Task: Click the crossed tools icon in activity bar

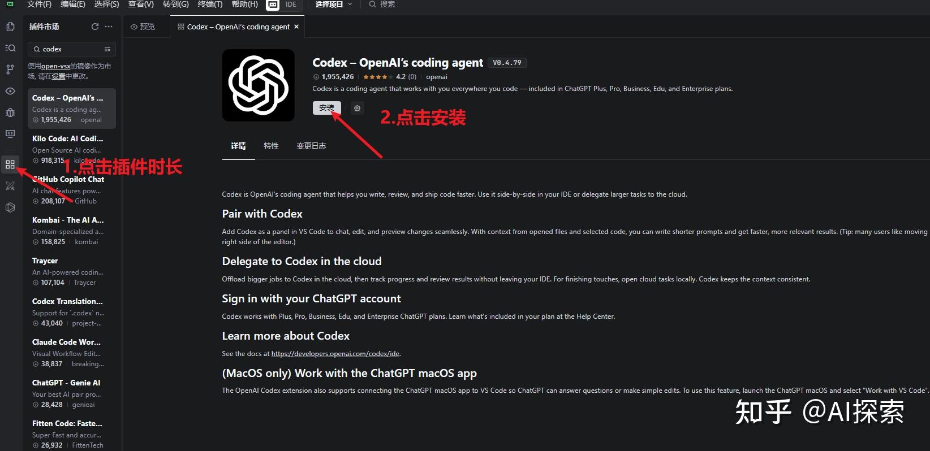Action: click(10, 186)
